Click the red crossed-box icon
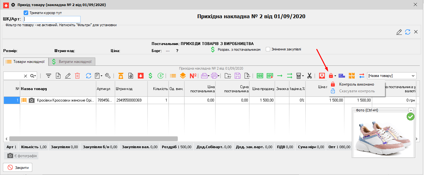Image resolution: width=424 pixels, height=175 pixels. click(322, 76)
